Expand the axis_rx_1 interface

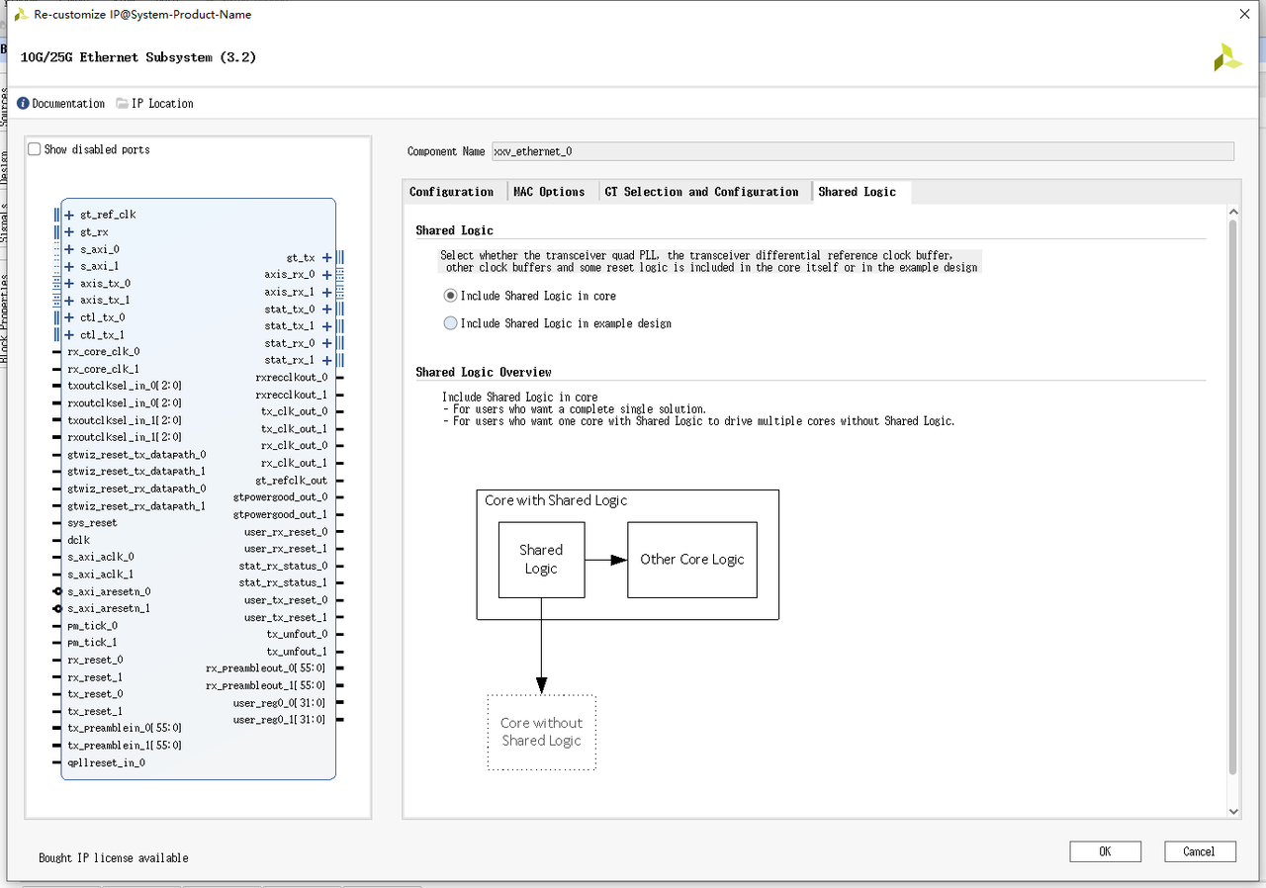tap(327, 292)
